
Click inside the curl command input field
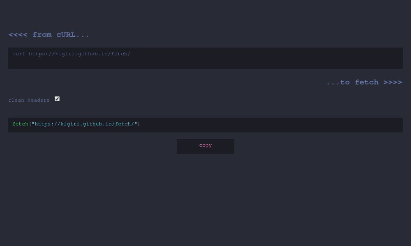[205, 58]
